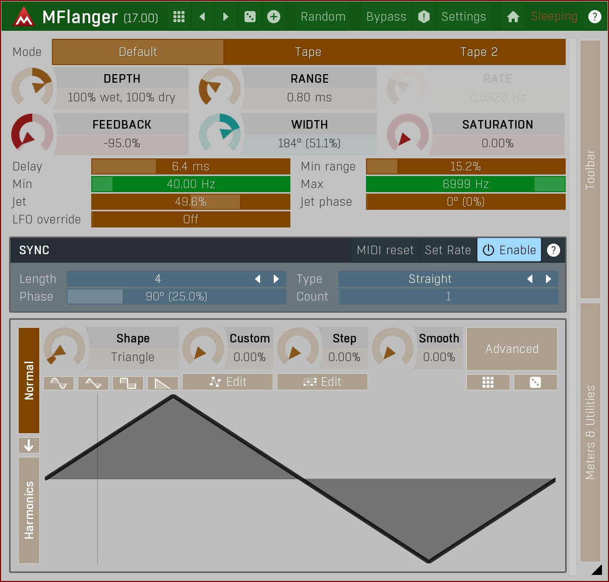609x582 pixels.
Task: Switch Sync Type with left arrow
Action: 530,279
